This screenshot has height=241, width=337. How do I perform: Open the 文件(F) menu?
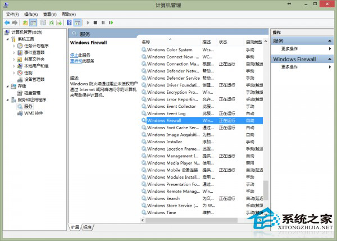[12, 14]
